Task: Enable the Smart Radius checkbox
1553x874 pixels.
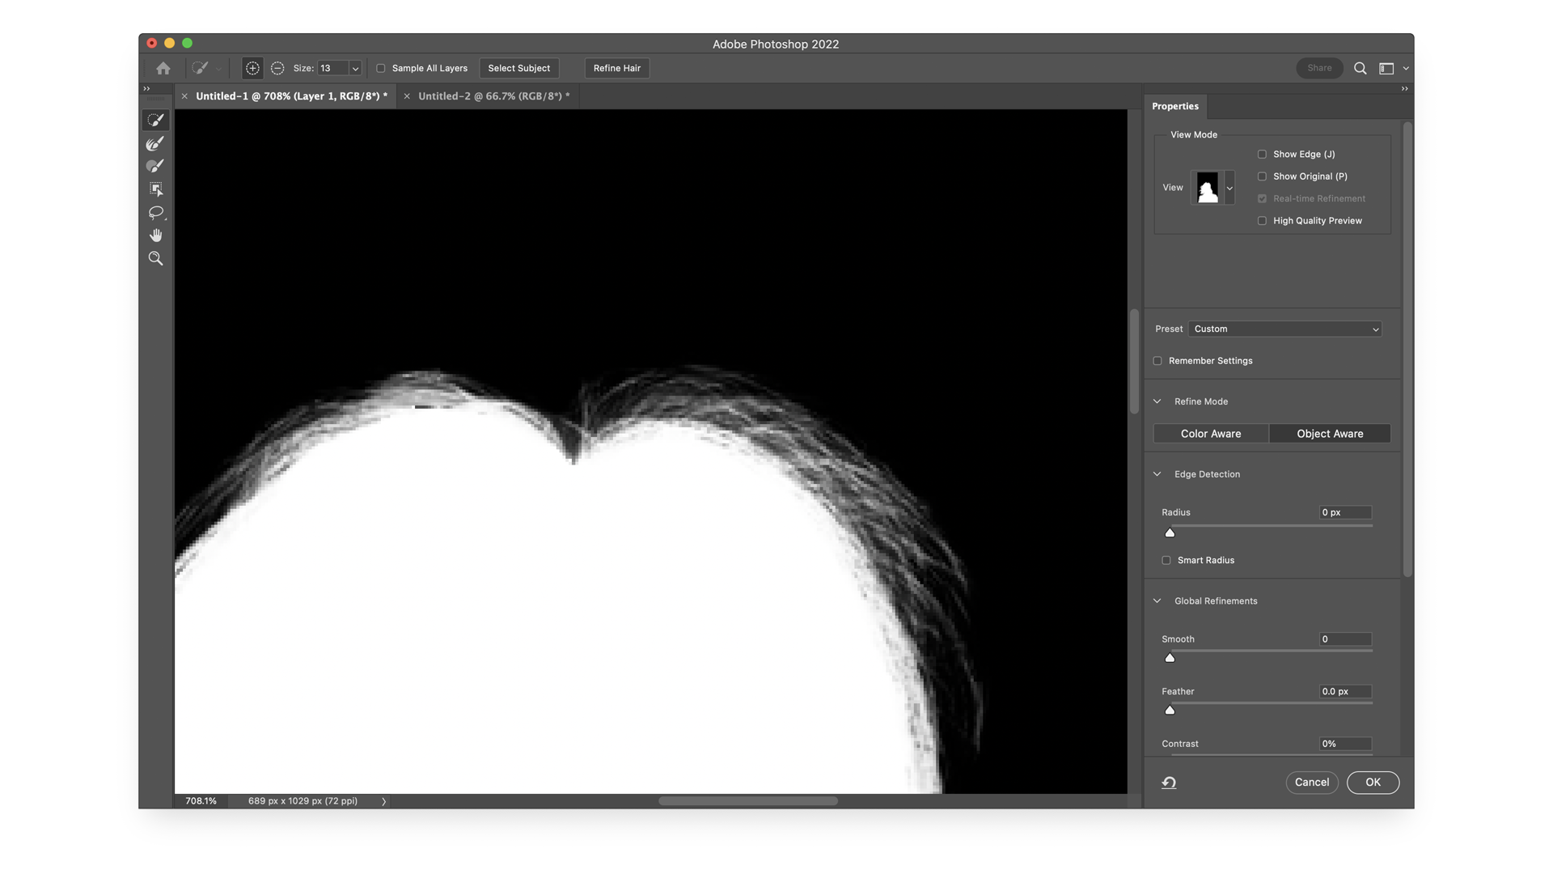Action: (1166, 560)
